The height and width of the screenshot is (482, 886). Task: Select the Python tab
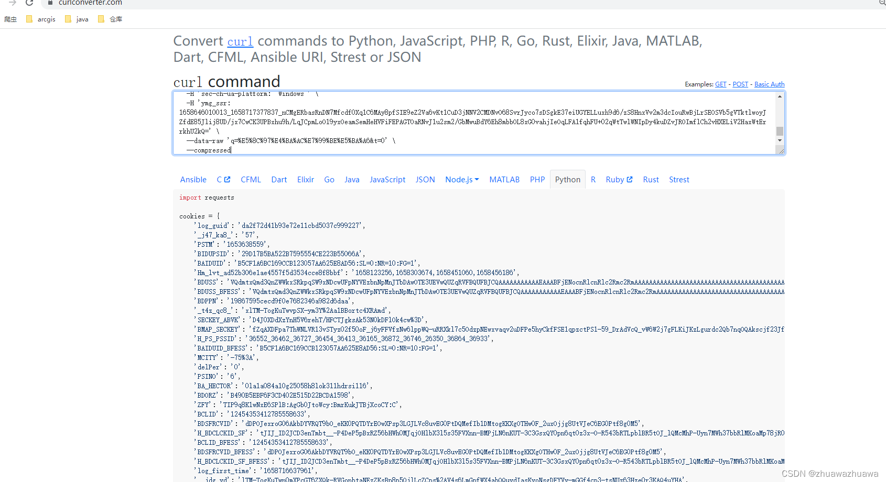(x=568, y=180)
